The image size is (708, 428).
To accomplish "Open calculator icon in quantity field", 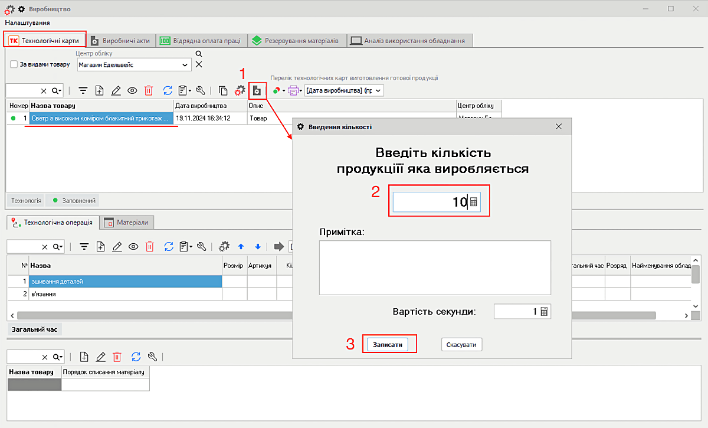I will 474,202.
